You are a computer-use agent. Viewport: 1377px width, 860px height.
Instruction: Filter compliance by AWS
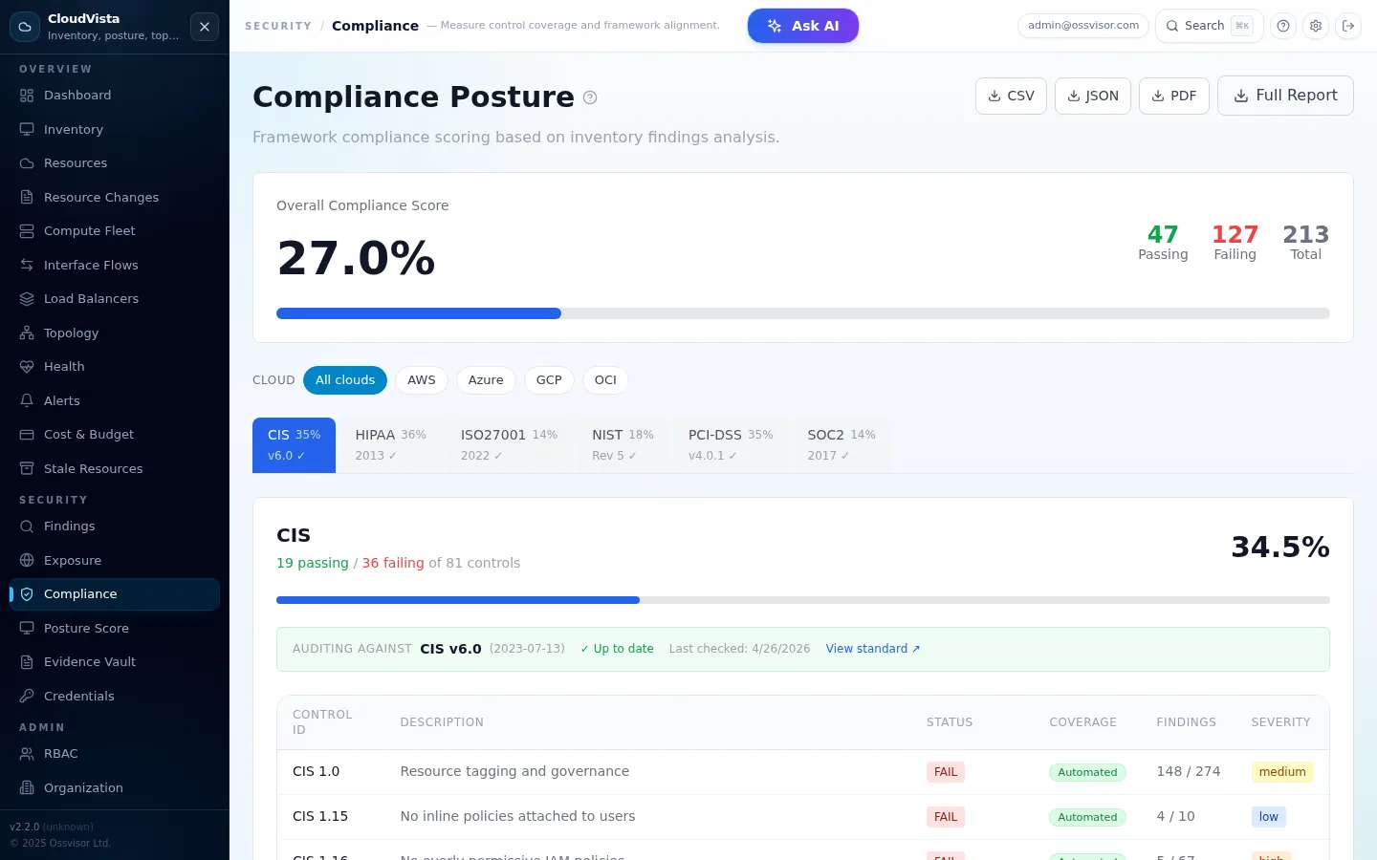click(422, 380)
